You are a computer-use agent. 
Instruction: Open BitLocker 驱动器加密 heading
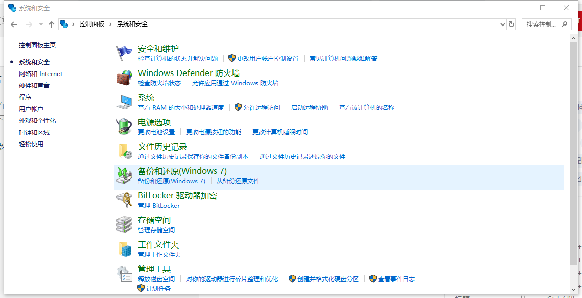(177, 195)
